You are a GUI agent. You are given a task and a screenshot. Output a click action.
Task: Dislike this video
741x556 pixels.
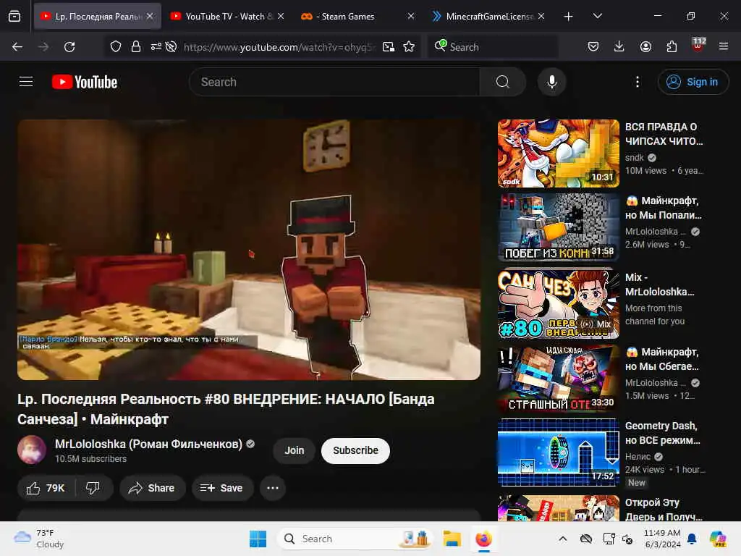point(93,488)
